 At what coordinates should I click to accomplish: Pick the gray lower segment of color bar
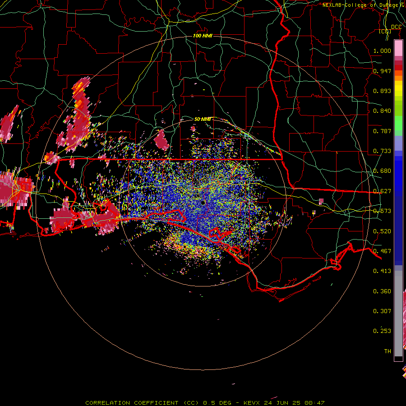[x=398, y=314]
